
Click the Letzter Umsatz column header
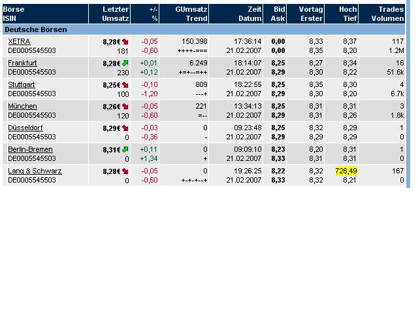click(115, 14)
